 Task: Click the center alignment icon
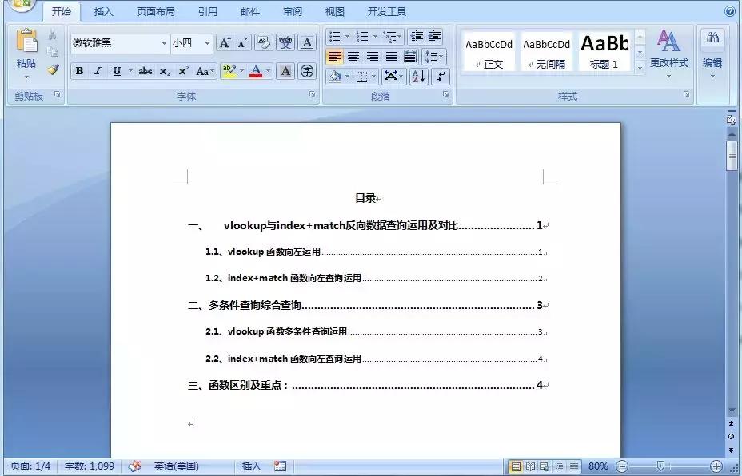point(353,56)
